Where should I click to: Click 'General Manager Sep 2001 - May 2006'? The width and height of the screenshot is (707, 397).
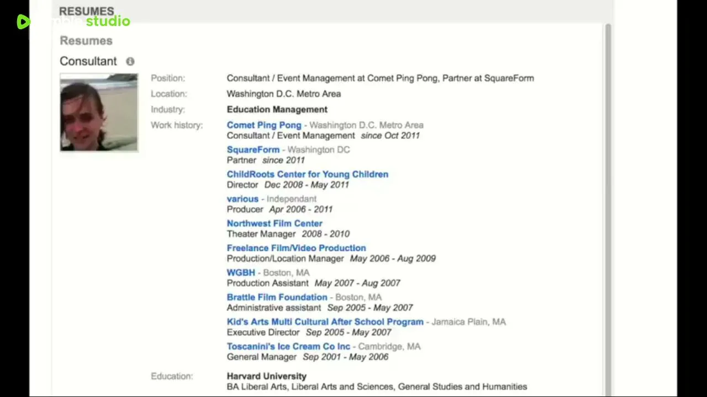point(308,357)
